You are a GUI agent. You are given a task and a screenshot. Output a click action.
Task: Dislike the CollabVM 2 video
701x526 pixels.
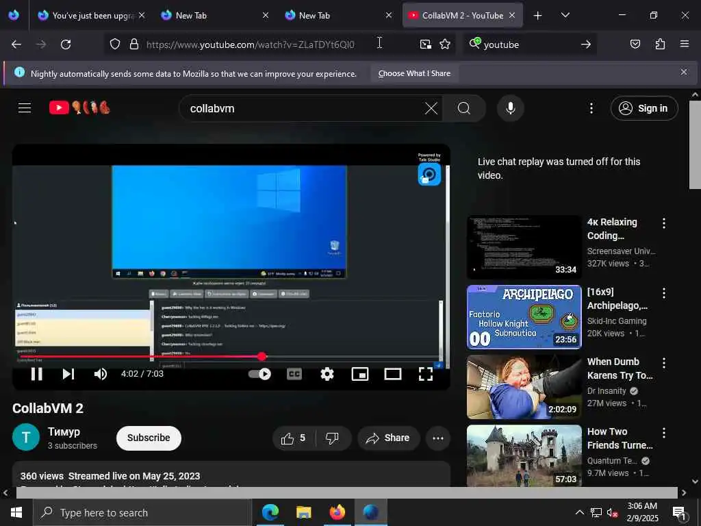(332, 438)
